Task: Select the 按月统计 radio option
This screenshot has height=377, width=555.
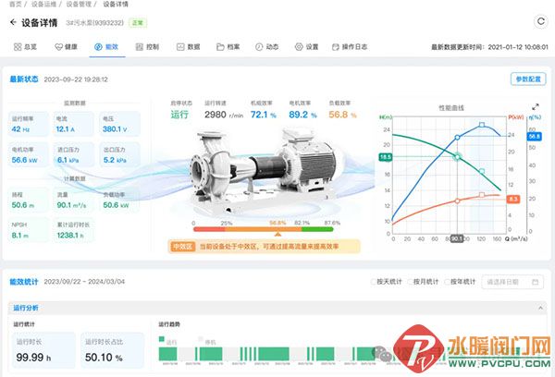Action: [423, 282]
